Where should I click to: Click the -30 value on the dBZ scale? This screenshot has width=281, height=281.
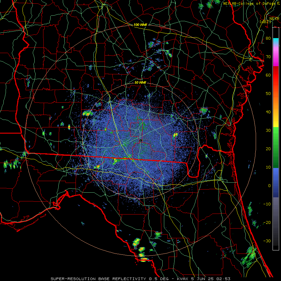pos(267,241)
